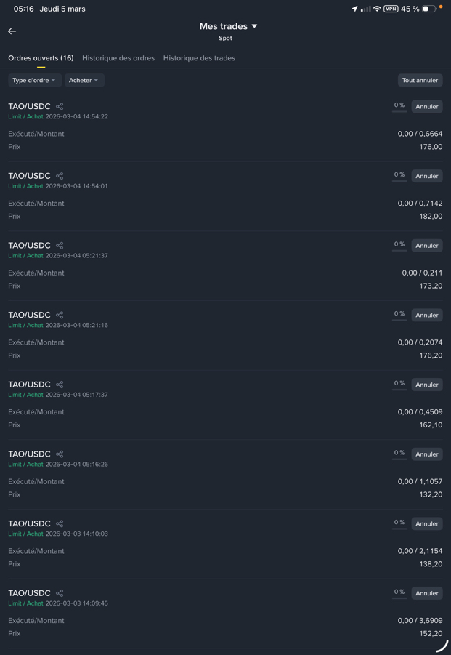The height and width of the screenshot is (655, 451).
Task: Open the Acheter side filter
Action: [84, 80]
